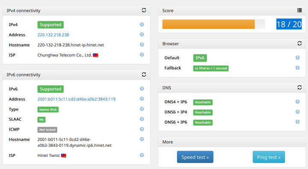Image resolution: width=308 pixels, height=169 pixels.
Task: Open help for IPv6 Type row
Action: click(x=142, y=109)
